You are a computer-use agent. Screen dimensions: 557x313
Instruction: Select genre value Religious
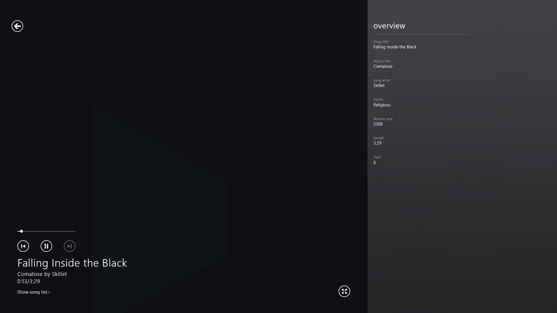[x=382, y=105]
